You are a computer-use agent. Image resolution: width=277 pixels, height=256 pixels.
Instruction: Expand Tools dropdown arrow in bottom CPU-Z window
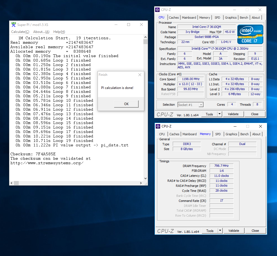pyautogui.click(x=220, y=231)
